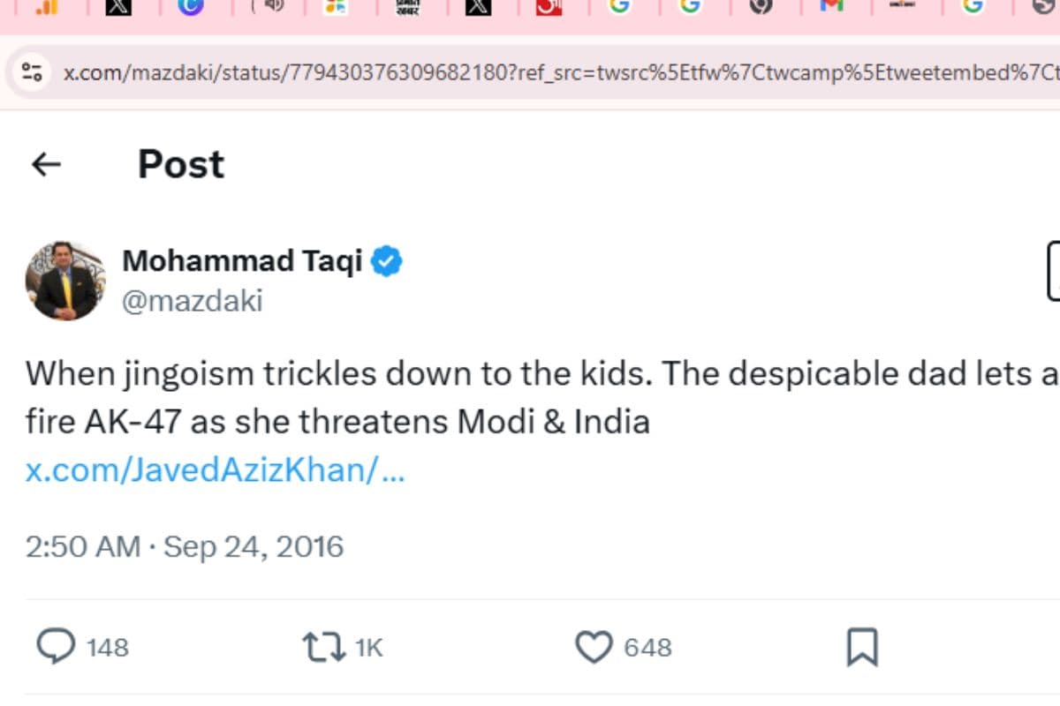The image size is (1060, 706).
Task: Click the reply icon showing 148
Action: [57, 647]
